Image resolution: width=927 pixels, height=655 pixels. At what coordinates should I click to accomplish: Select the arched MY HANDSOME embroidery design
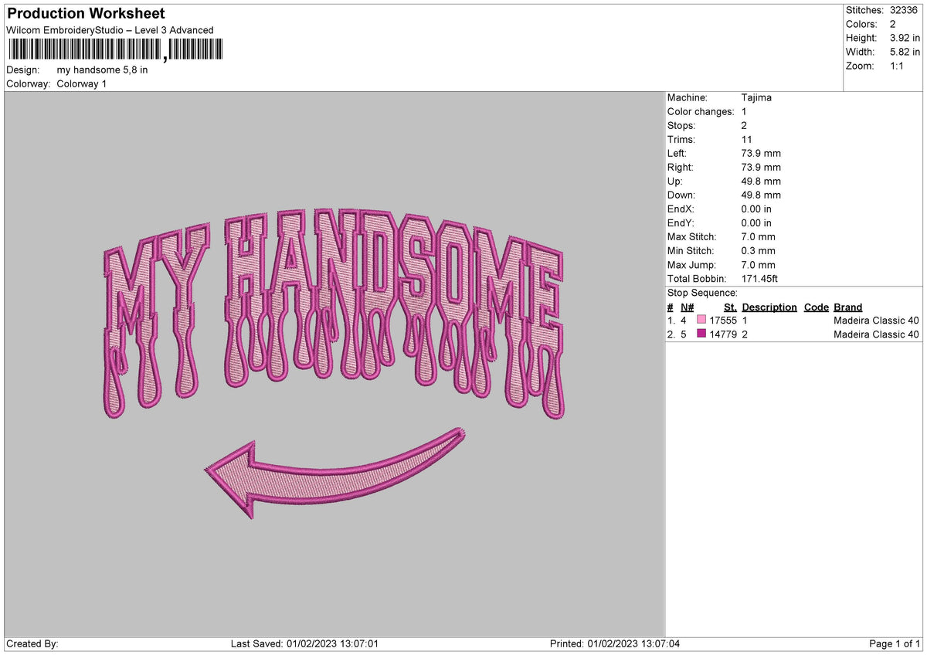click(x=332, y=294)
